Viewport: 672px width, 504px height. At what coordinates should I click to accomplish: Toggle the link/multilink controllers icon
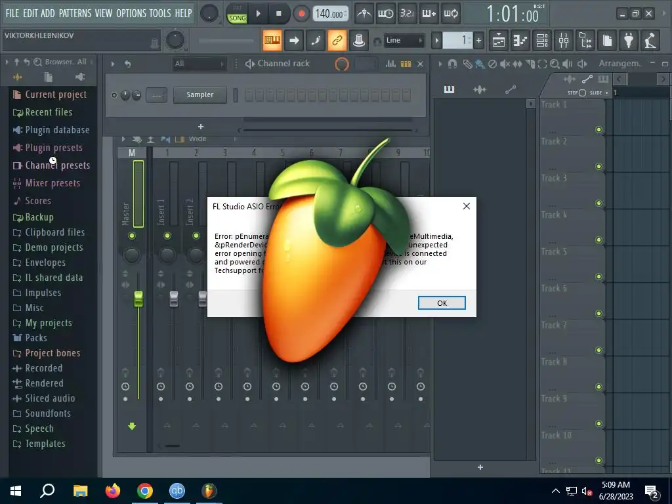(x=337, y=40)
